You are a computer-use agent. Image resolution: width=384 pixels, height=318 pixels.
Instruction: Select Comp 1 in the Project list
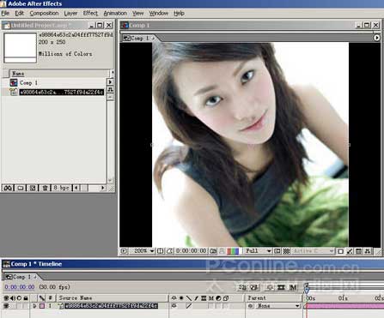[x=28, y=83]
